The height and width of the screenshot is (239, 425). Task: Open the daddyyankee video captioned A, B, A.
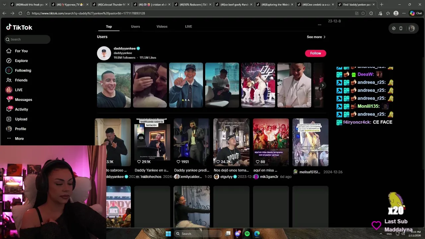tap(186, 85)
